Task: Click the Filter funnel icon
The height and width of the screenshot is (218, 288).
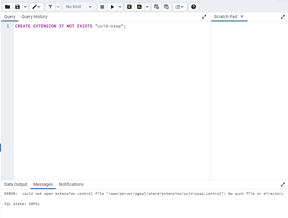Action: click(50, 7)
